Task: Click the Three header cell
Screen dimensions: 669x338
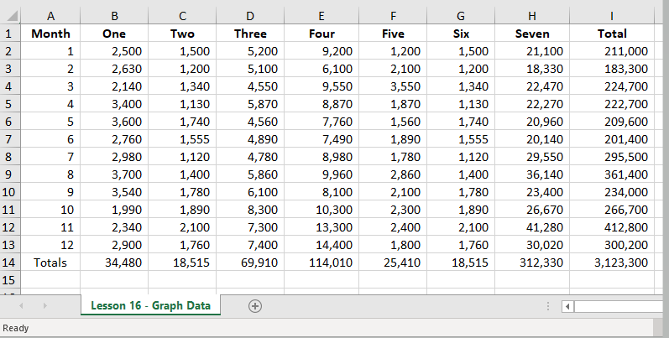Action: [x=250, y=34]
